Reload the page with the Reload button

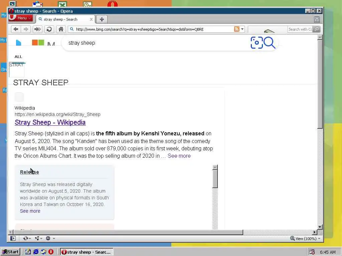click(49, 29)
